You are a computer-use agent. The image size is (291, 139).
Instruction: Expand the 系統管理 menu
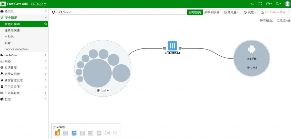[24, 68]
